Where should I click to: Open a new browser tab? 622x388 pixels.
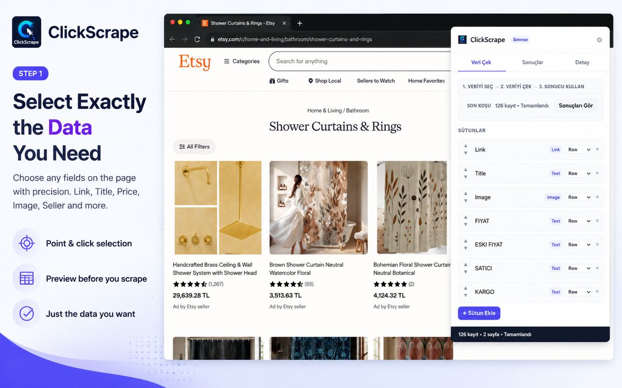click(299, 23)
